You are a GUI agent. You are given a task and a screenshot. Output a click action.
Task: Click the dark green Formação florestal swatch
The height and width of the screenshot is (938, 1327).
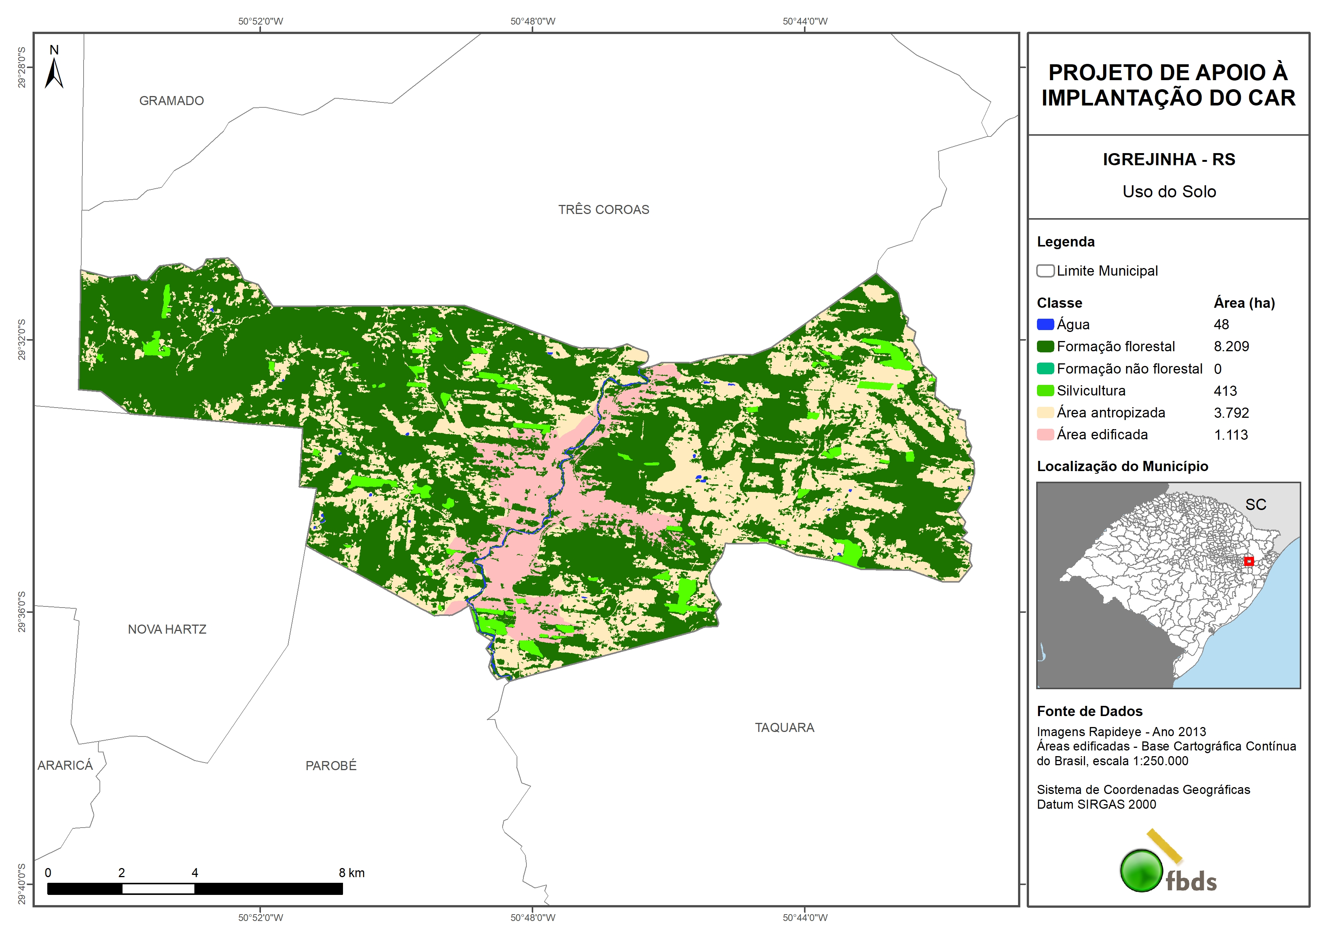[x=1045, y=346]
